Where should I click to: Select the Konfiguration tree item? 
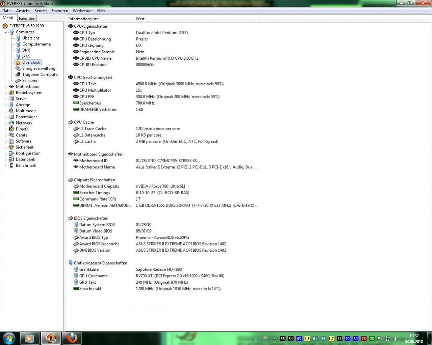(28, 153)
